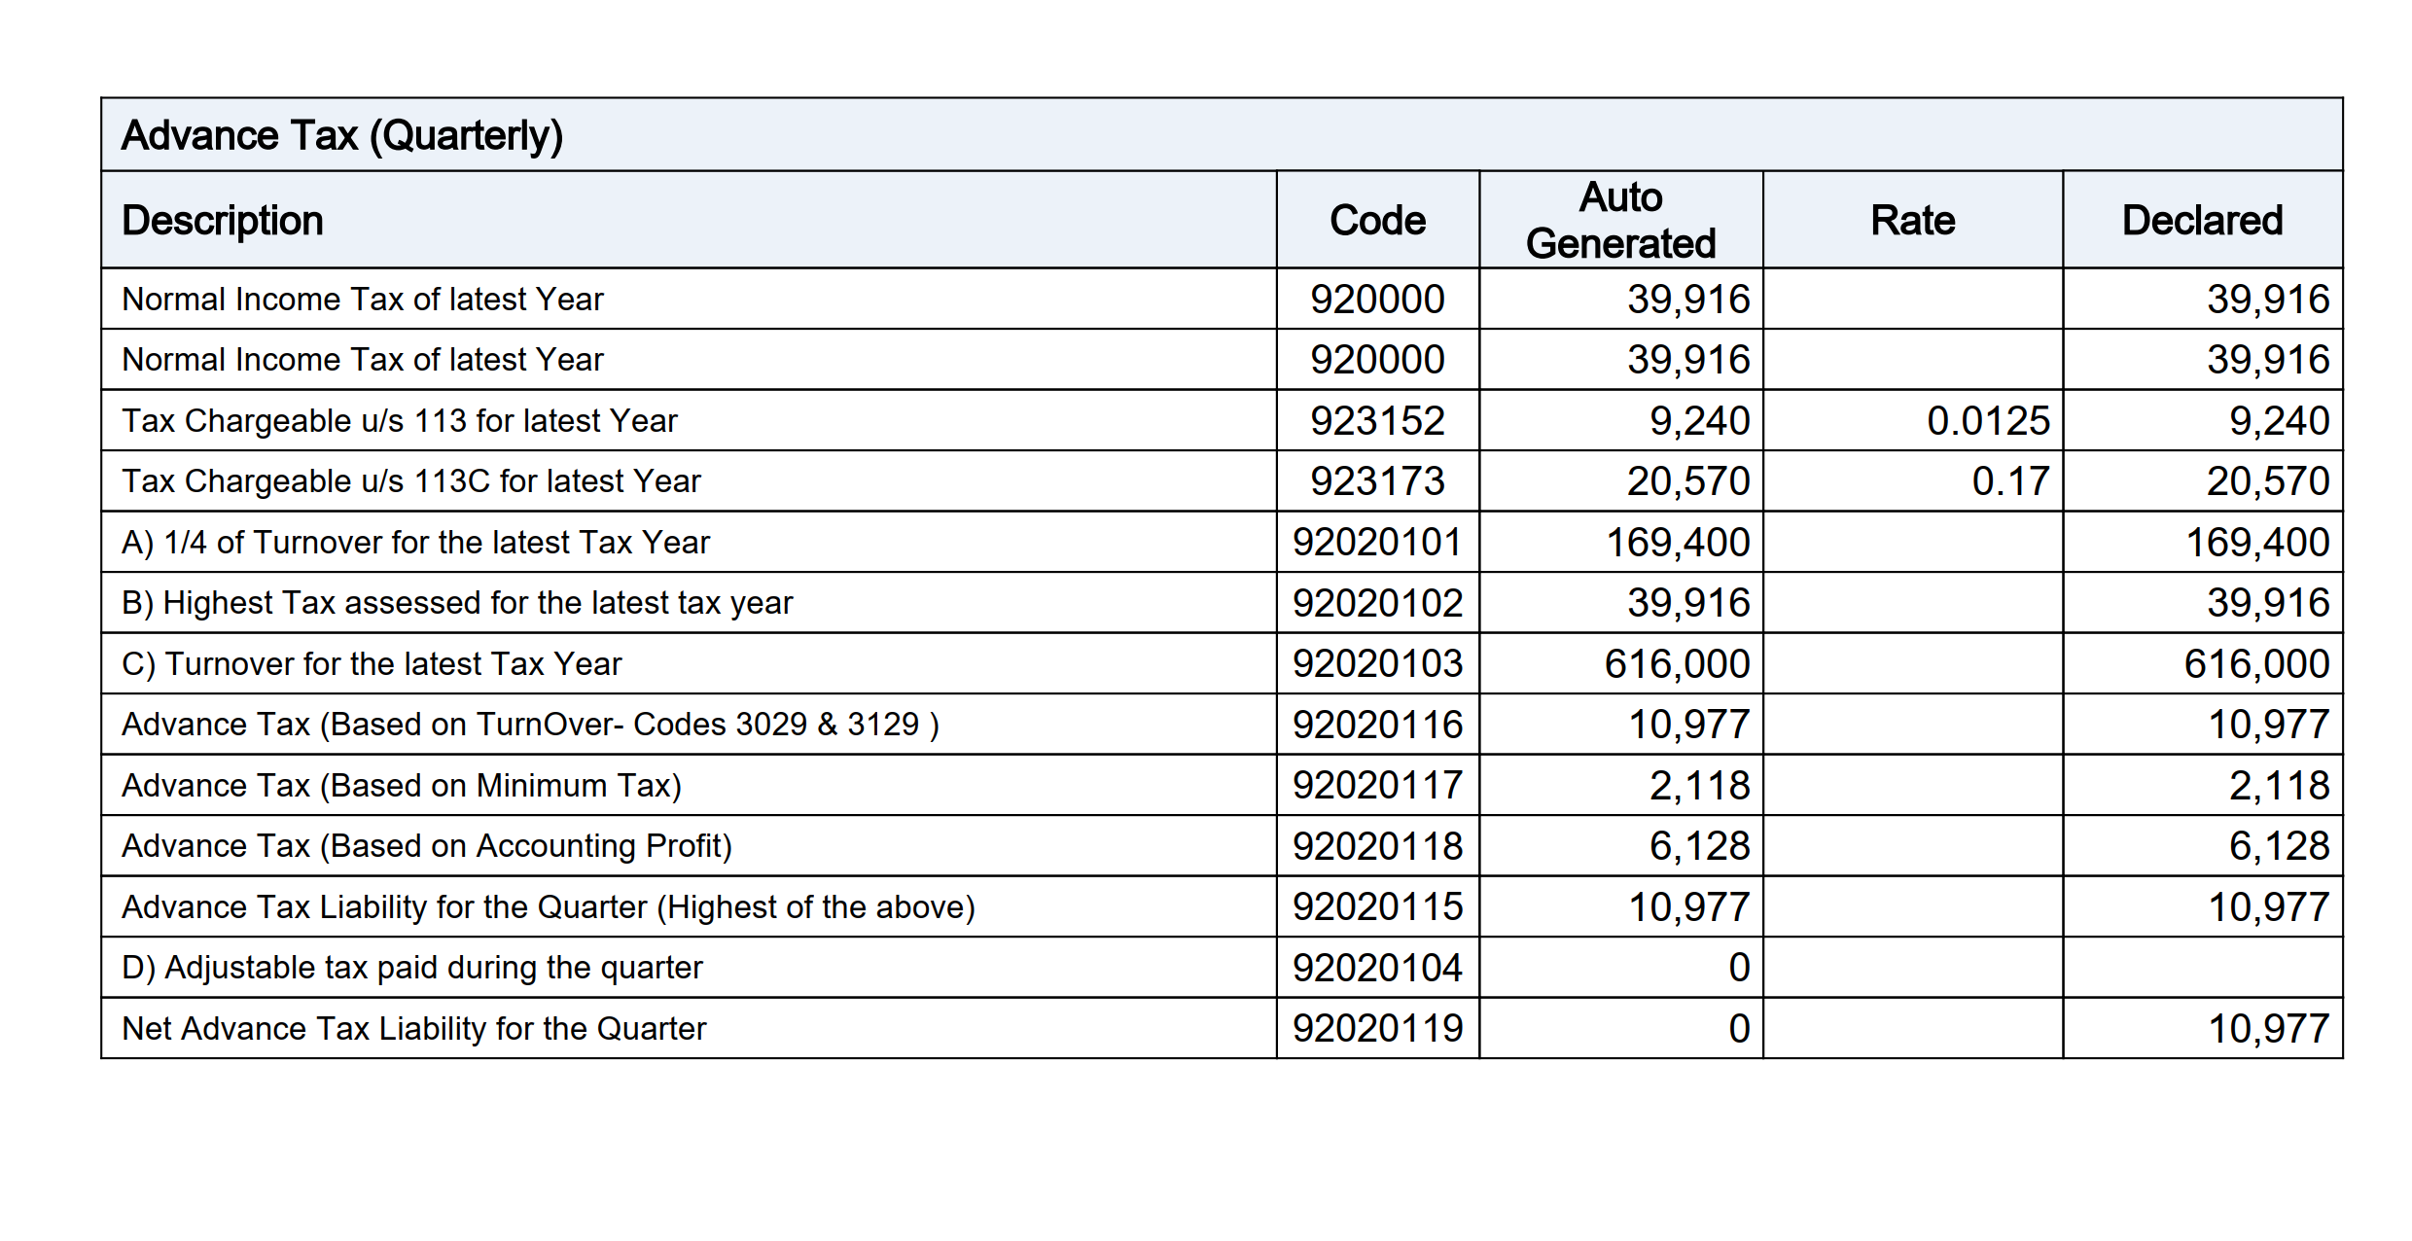Viewport: 2412px width, 1241px height.
Task: Select the empty Declared cell for Adjustable tax
Action: (2202, 968)
